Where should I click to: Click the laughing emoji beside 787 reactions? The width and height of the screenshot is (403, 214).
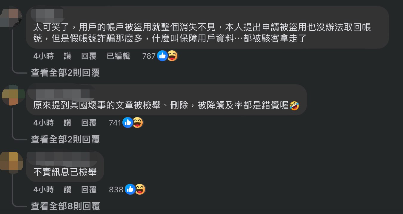coord(172,56)
